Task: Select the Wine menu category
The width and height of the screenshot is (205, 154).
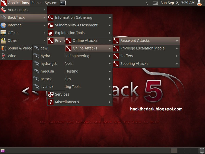Action: [x=16, y=56]
